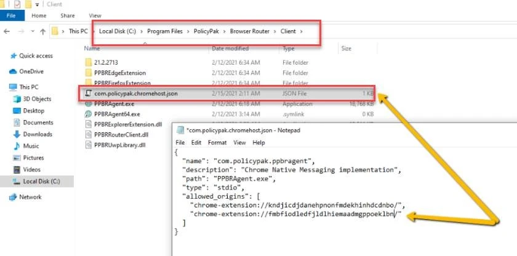Click the Up arrow navigation button

tap(43, 31)
